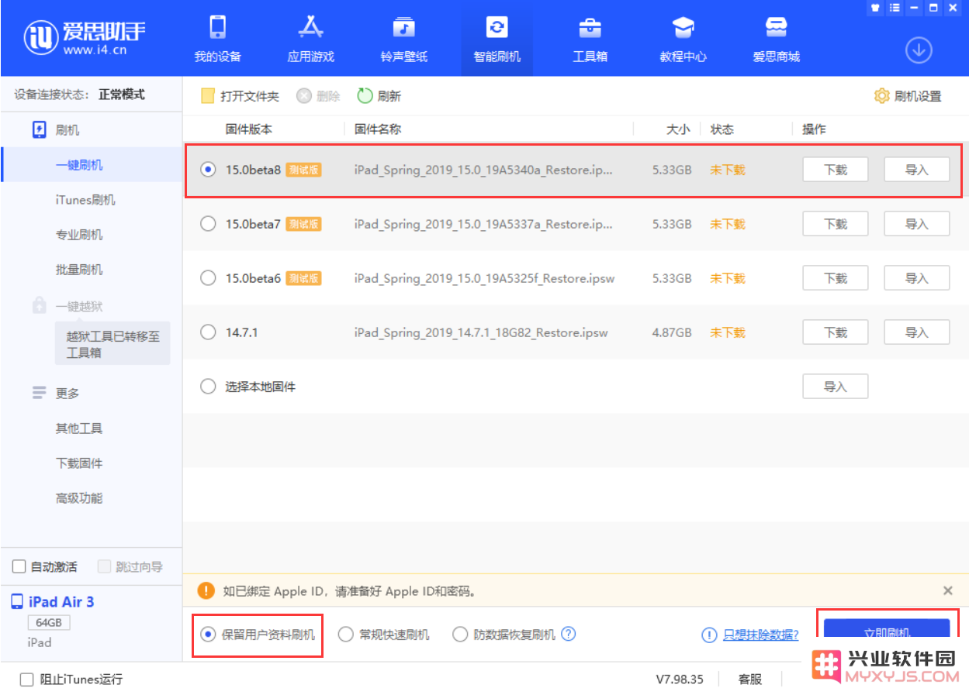This screenshot has width=969, height=695.
Task: Open the 铃声壁纸 tab
Action: pos(403,39)
